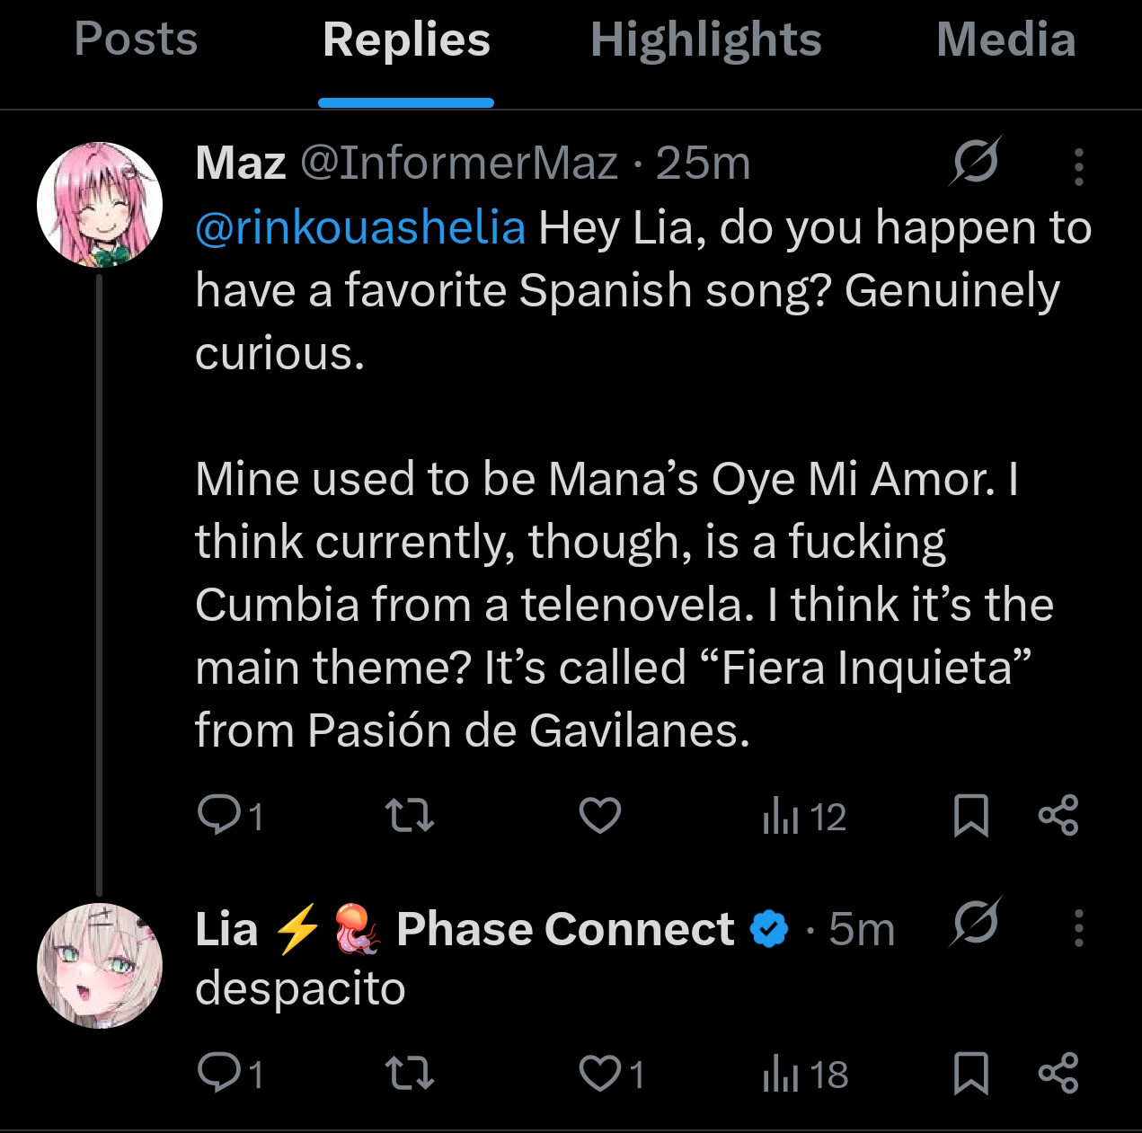Switch to the Highlights tab
The height and width of the screenshot is (1133, 1142).
coord(705,40)
